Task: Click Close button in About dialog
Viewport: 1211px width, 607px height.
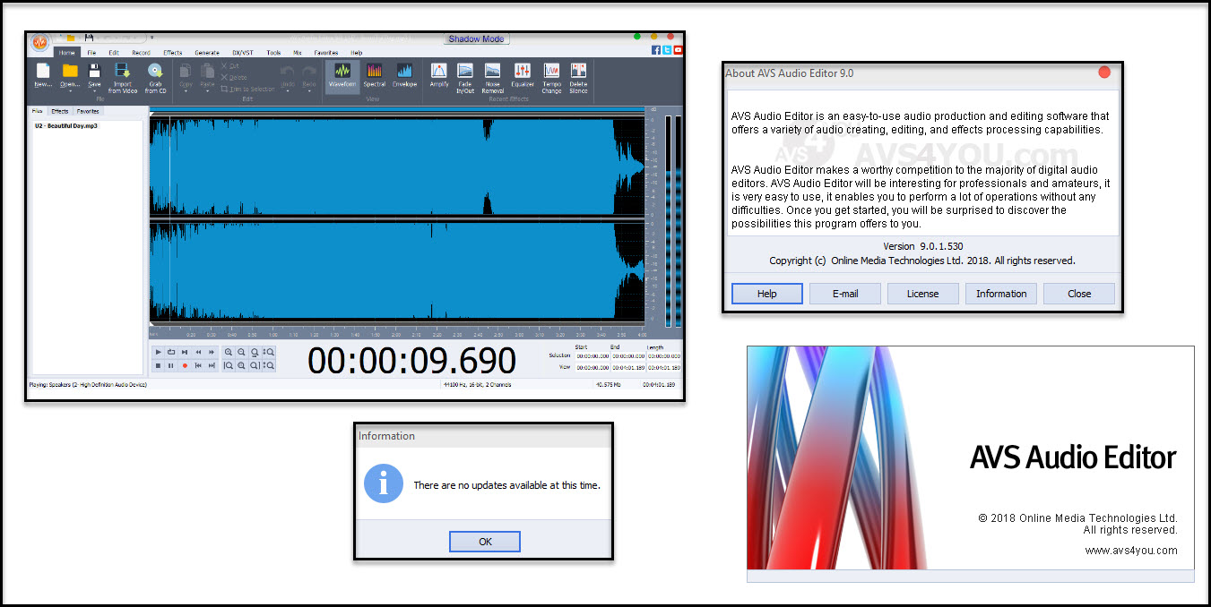Action: [x=1079, y=294]
